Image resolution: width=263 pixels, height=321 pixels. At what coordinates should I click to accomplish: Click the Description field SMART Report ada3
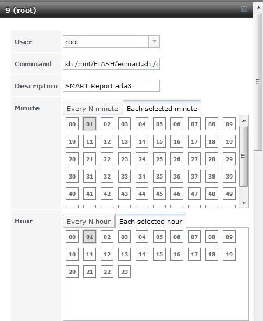111,86
